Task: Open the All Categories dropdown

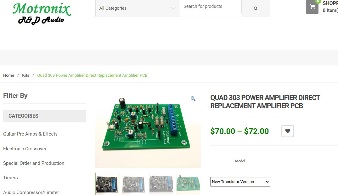Action: [x=138, y=8]
